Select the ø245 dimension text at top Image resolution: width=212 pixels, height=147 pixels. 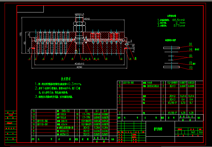tap(87, 19)
